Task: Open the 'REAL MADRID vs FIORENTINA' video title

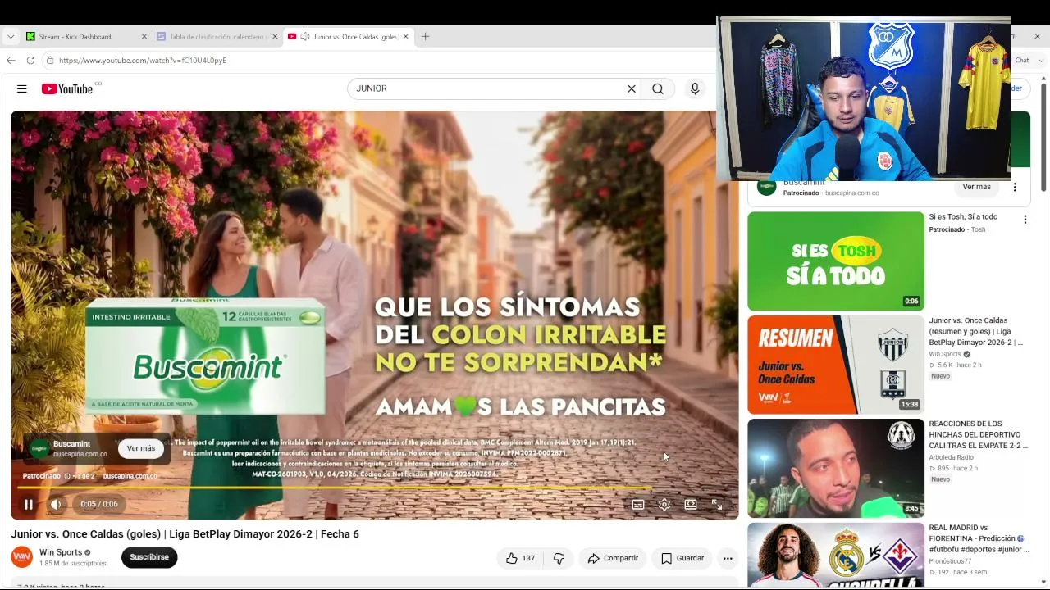Action: pos(977,538)
